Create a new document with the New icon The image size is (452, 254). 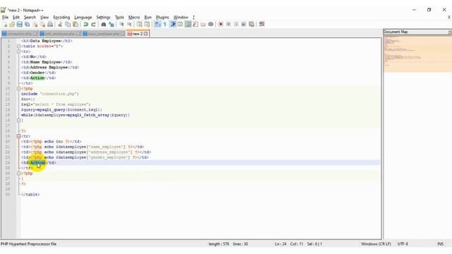5,25
